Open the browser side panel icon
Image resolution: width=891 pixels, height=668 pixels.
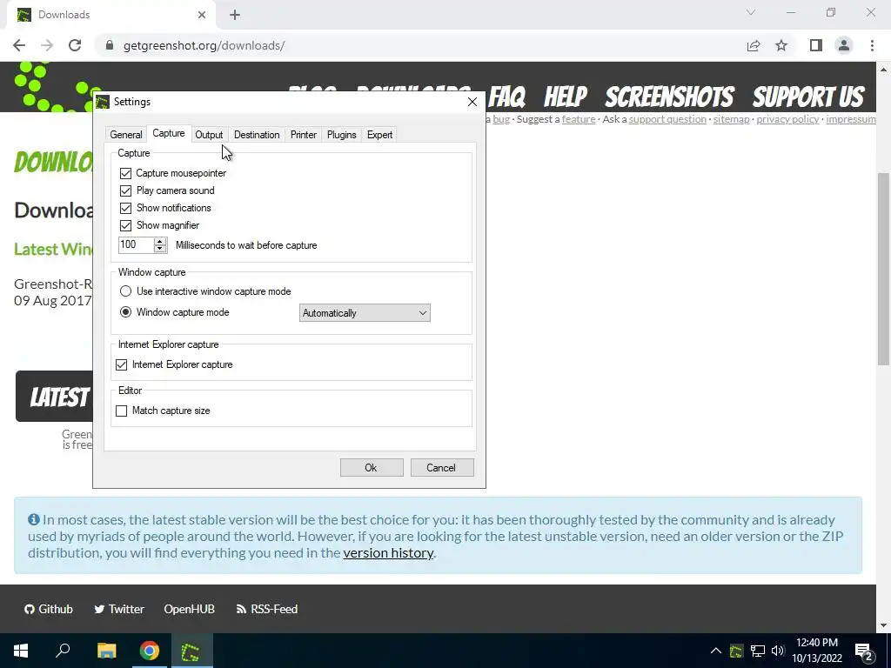click(816, 45)
